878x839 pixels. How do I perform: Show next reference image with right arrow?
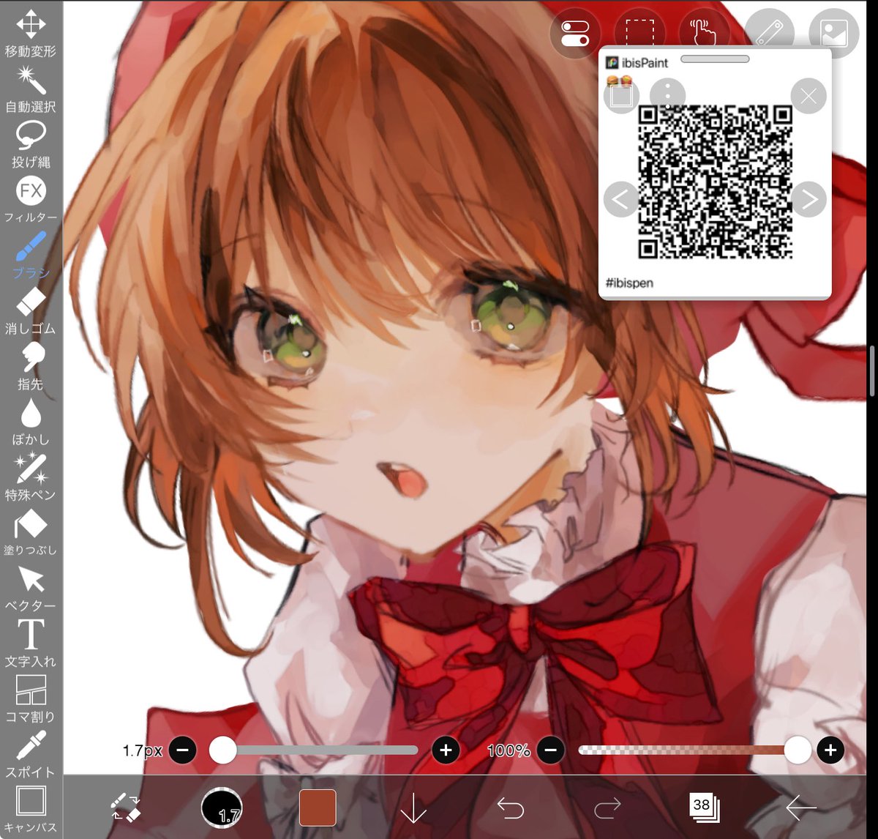point(808,199)
